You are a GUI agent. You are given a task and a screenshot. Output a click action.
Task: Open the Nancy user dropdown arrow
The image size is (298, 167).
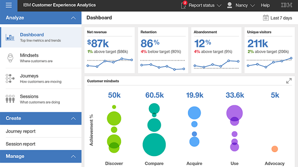coord(252,6)
